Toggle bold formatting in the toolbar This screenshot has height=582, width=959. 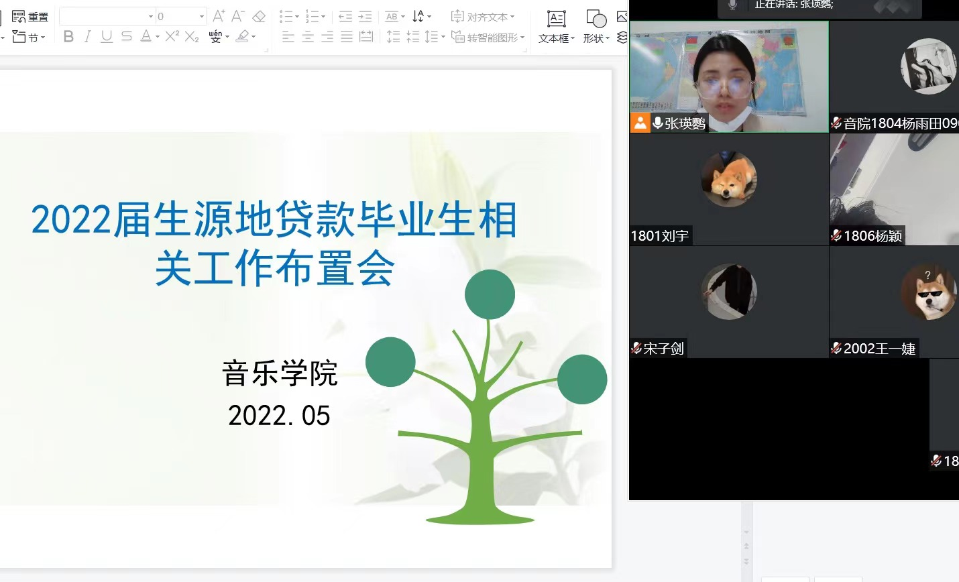(x=68, y=37)
